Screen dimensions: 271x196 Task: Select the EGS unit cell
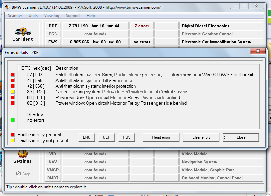pos(53,34)
